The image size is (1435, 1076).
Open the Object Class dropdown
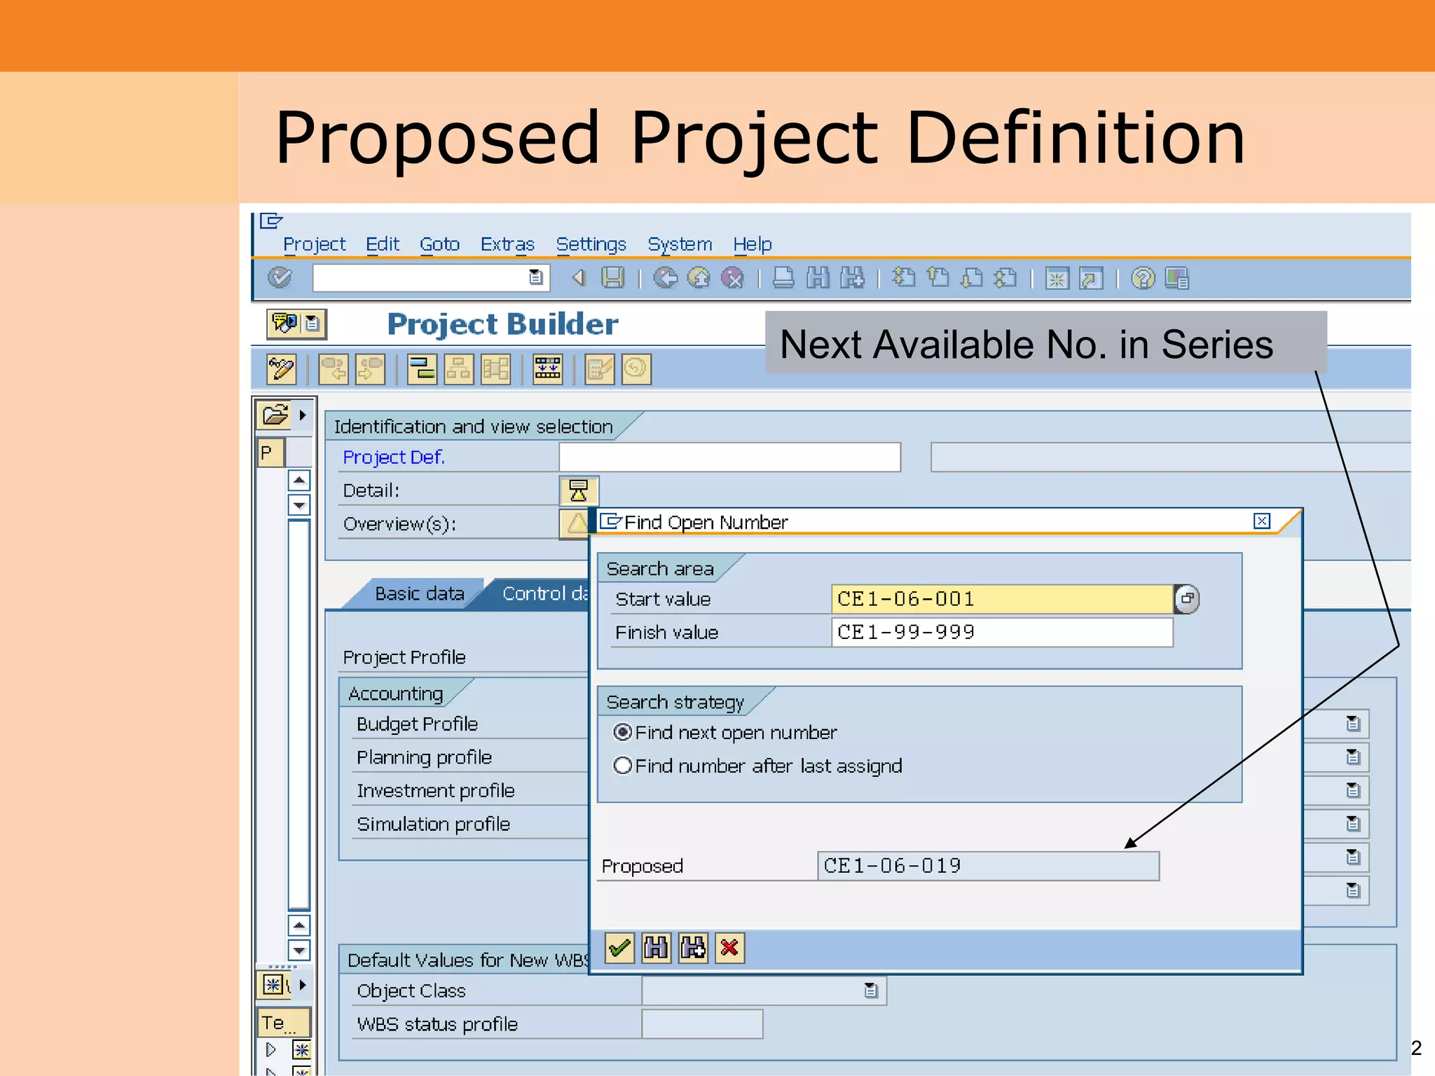point(871,991)
